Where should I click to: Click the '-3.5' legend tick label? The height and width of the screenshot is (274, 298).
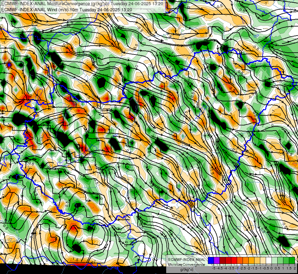click(x=231, y=268)
